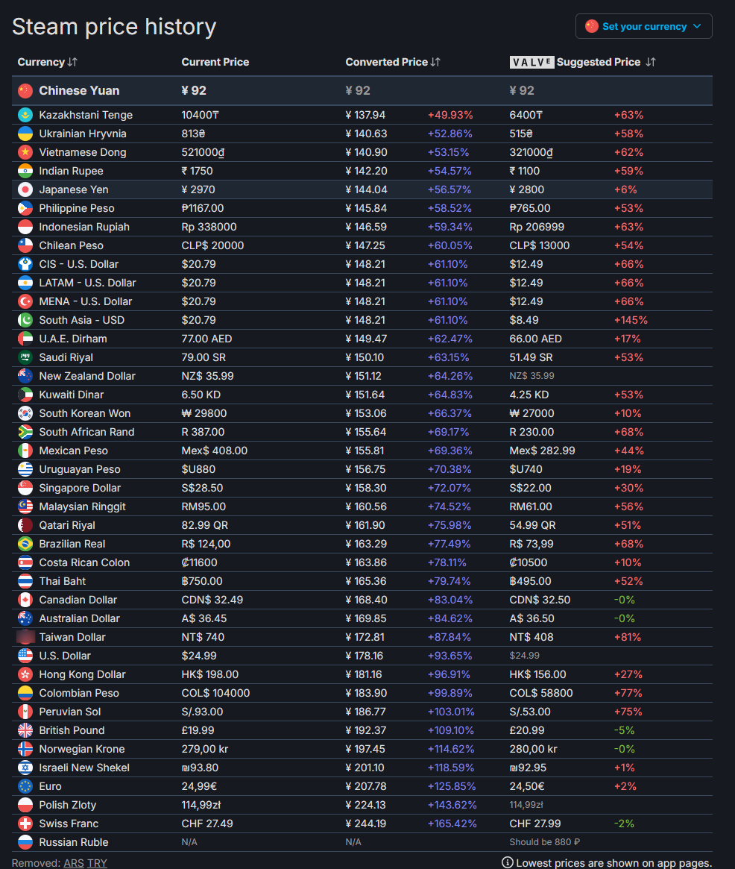Viewport: 735px width, 869px height.
Task: Click the Chinese Yuan flag icon
Action: tap(25, 90)
